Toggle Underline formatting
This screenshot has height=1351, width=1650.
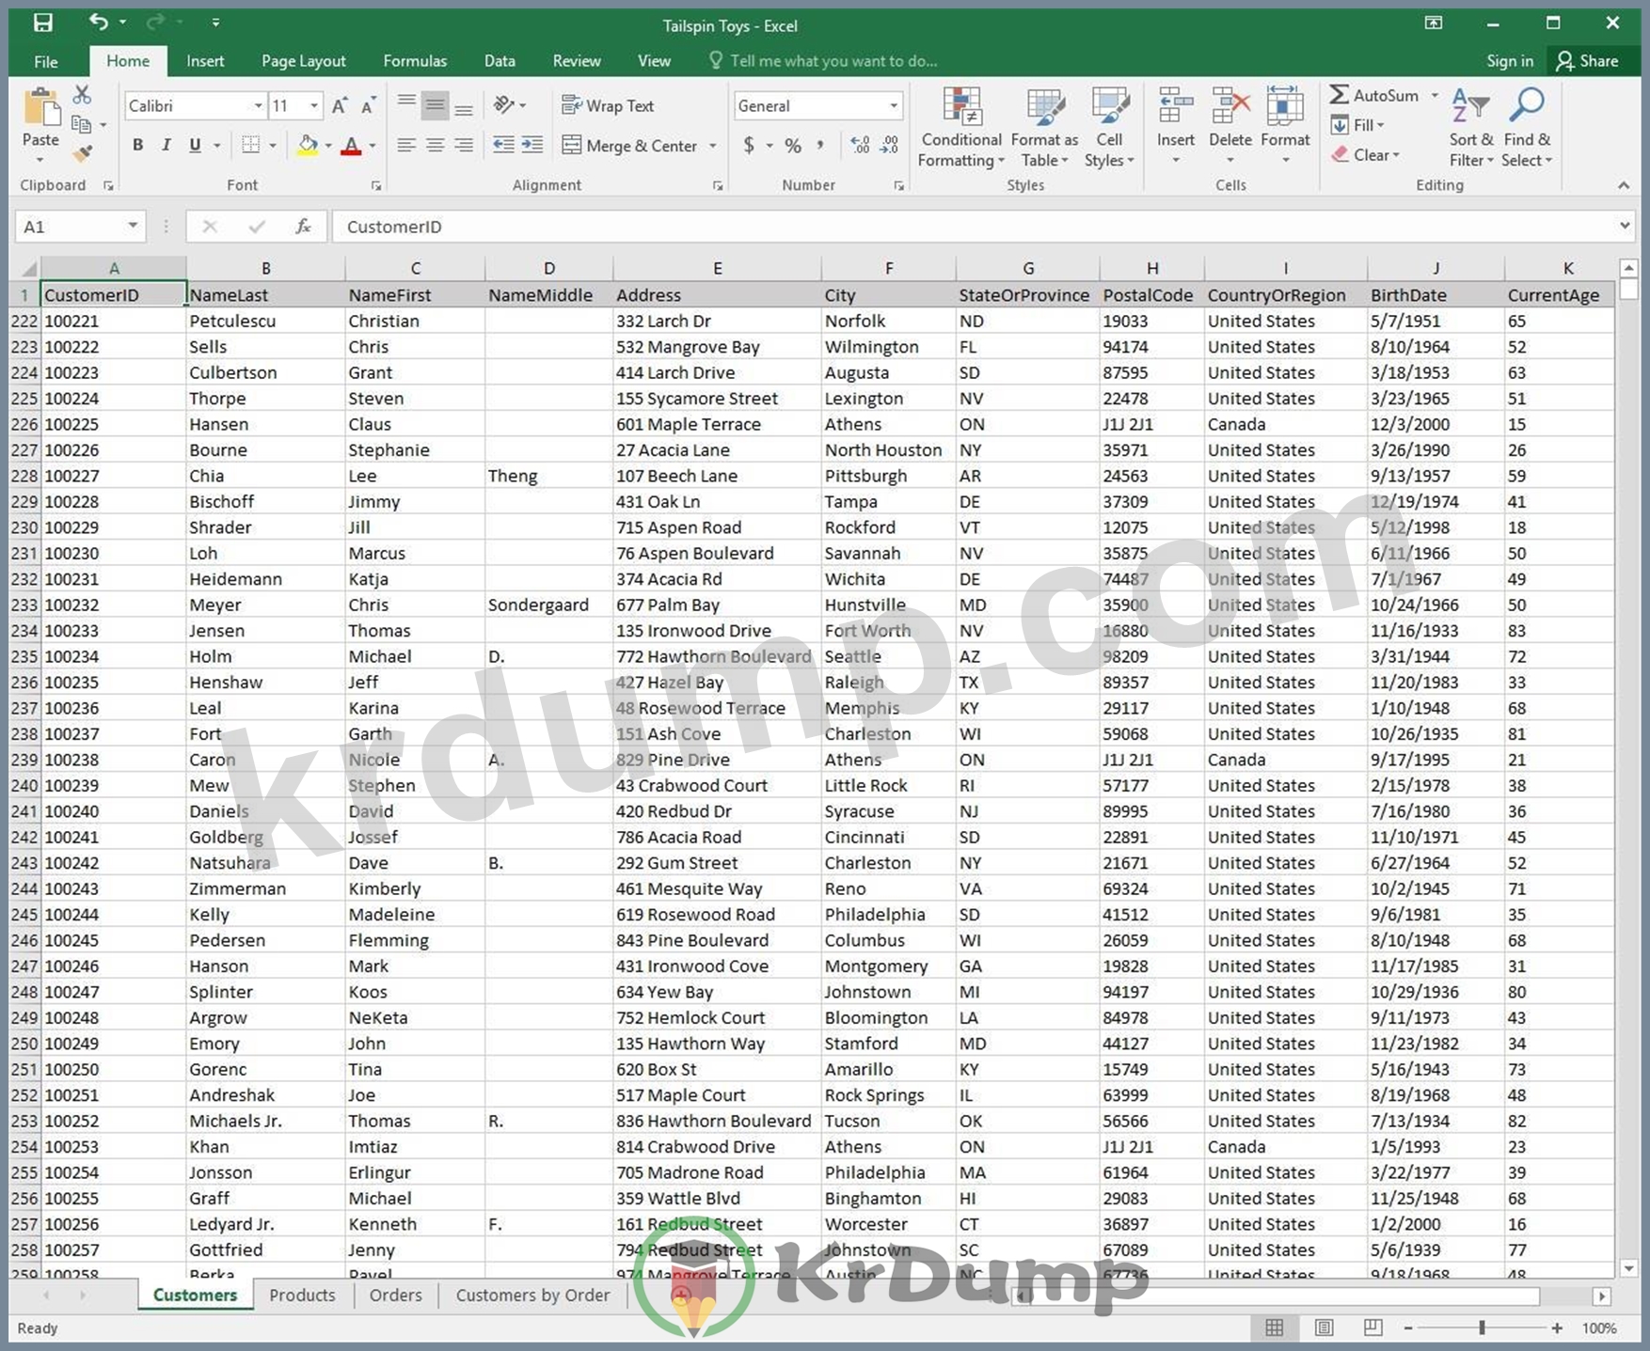click(195, 145)
